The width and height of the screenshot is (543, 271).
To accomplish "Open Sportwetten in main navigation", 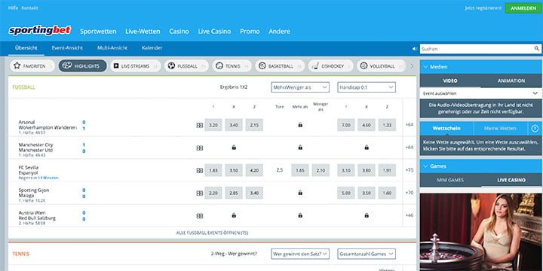I will (98, 32).
